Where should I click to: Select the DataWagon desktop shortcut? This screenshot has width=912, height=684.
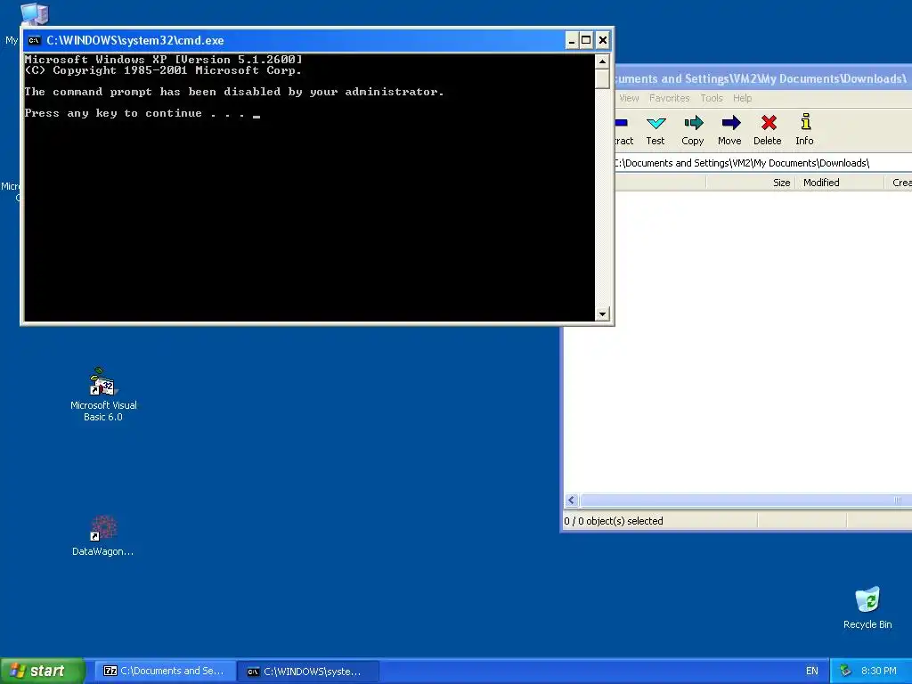(x=103, y=535)
